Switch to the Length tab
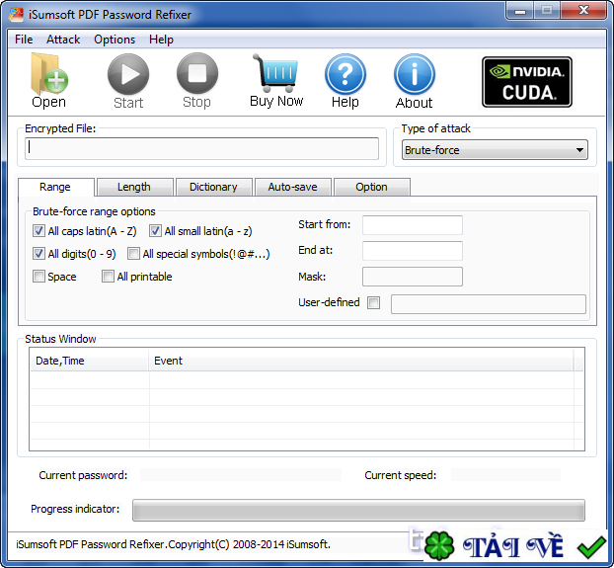 tap(134, 187)
